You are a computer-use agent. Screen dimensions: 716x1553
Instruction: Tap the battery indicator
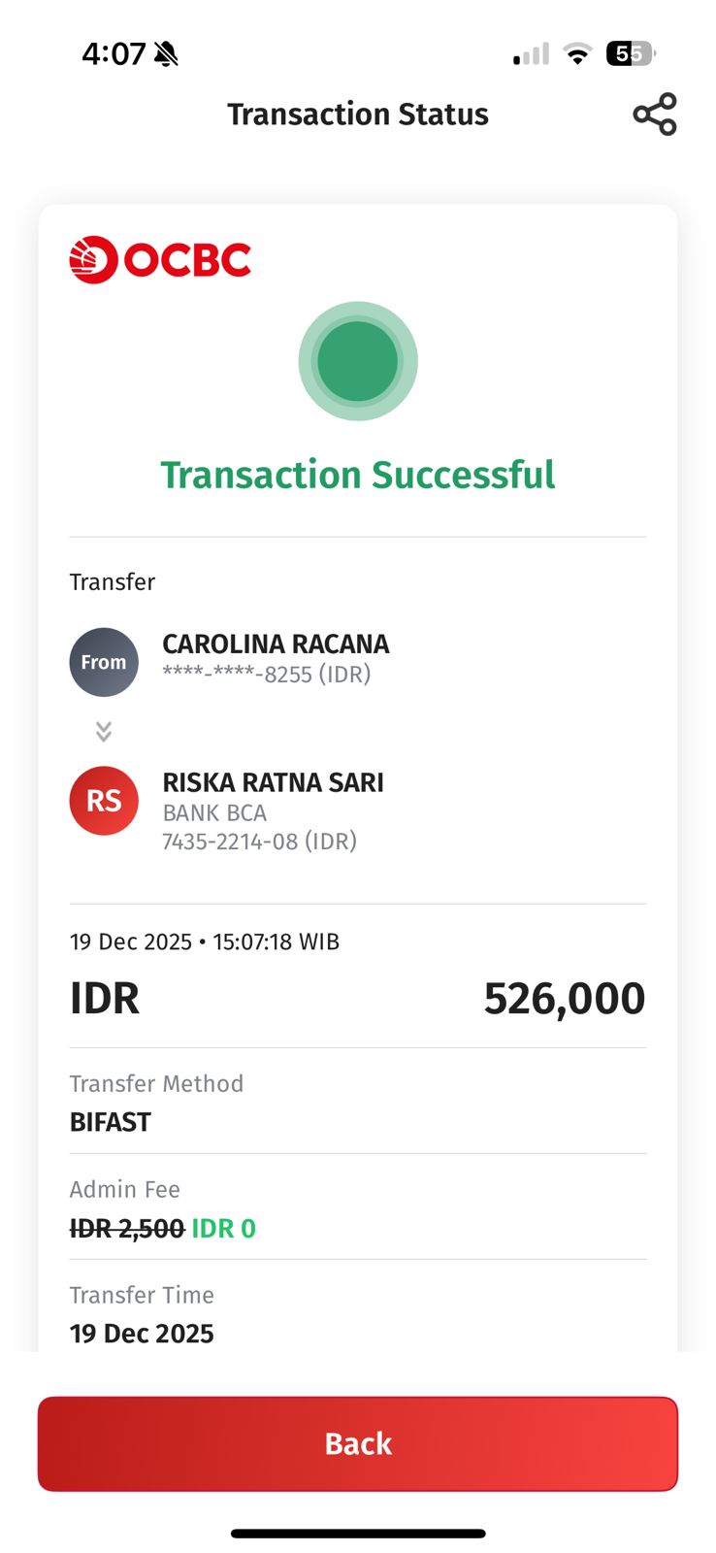[630, 54]
